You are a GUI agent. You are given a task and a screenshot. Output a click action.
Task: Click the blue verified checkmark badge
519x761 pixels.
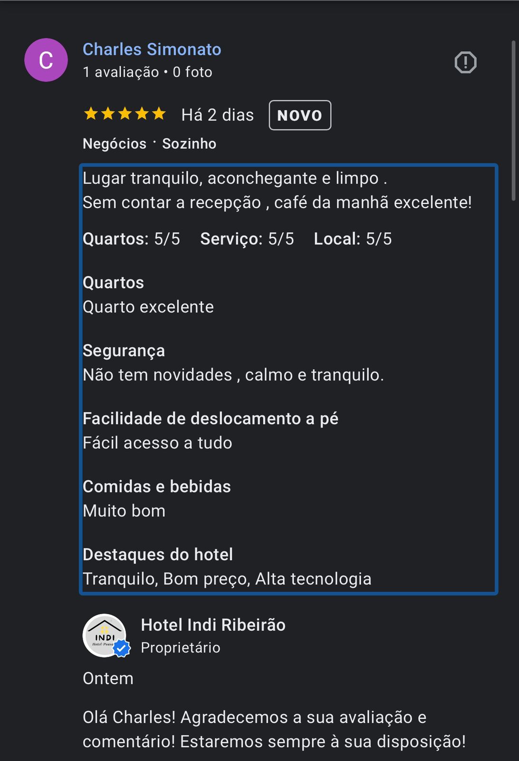pos(122,648)
